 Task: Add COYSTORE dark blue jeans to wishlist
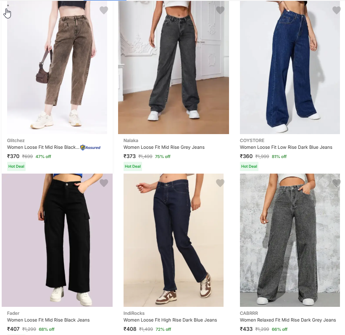337,10
